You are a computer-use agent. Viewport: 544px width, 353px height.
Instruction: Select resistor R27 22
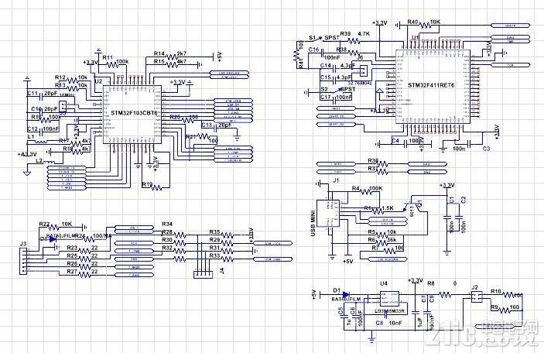tap(85, 275)
